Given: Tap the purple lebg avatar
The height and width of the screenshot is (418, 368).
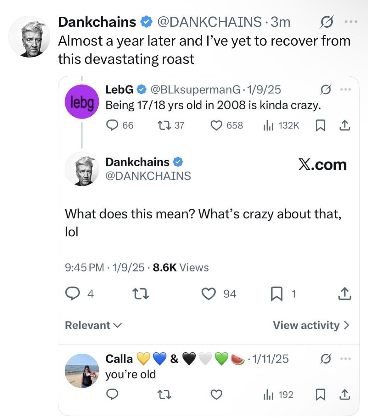Looking at the screenshot, I should click(x=82, y=102).
